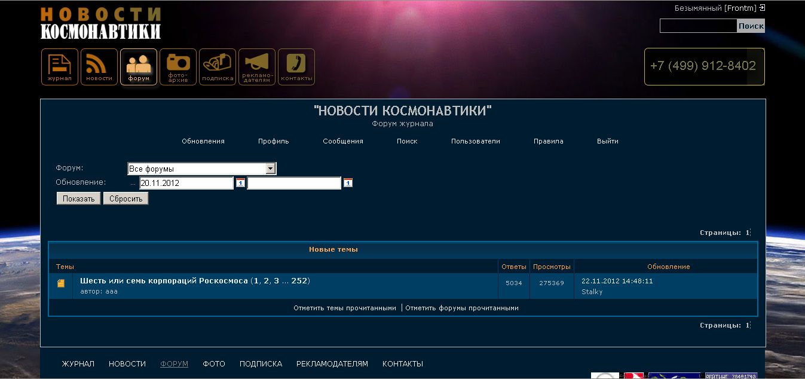Screen dimensions: 805x379
Task: Open the Профиль forum menu item
Action: [x=274, y=141]
